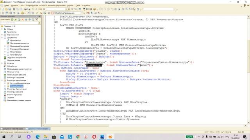
Task: Click the Find (magnifier) toolbar icon
Action: [x=44, y=9]
